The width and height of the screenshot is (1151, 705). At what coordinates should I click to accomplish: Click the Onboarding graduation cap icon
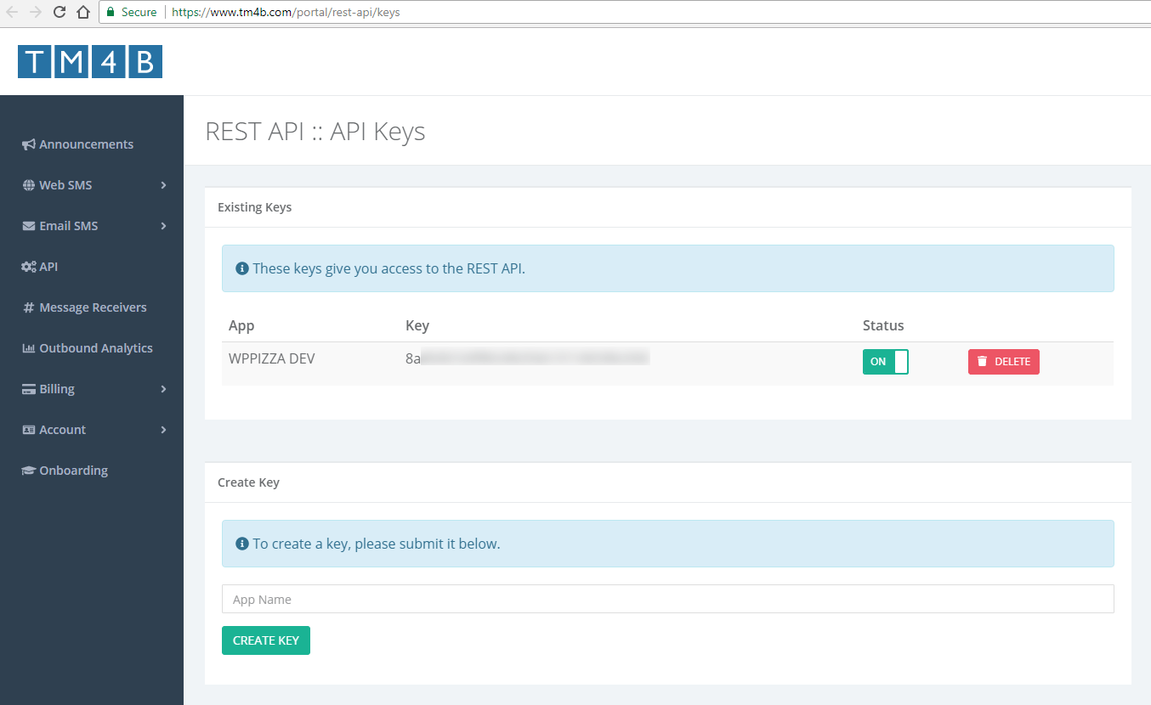click(x=29, y=471)
